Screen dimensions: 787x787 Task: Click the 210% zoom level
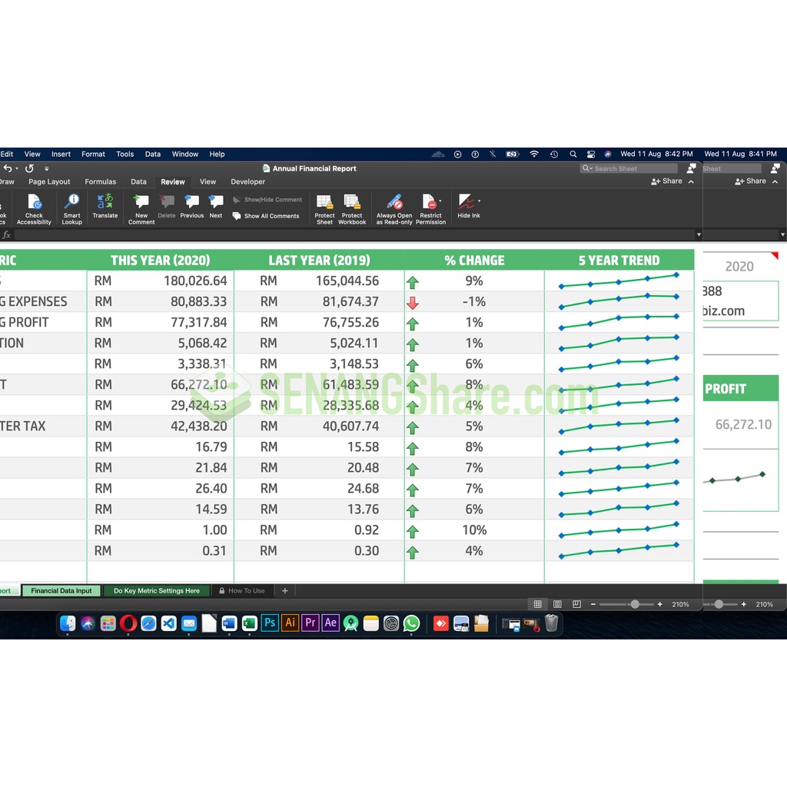[x=680, y=604]
